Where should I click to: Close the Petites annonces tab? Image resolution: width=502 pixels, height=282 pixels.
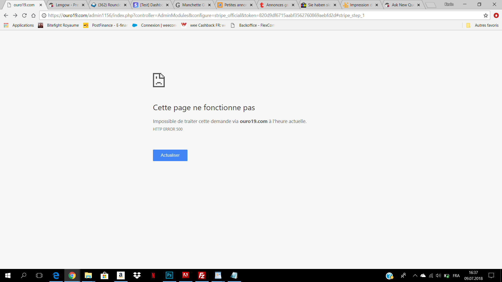[x=251, y=5]
